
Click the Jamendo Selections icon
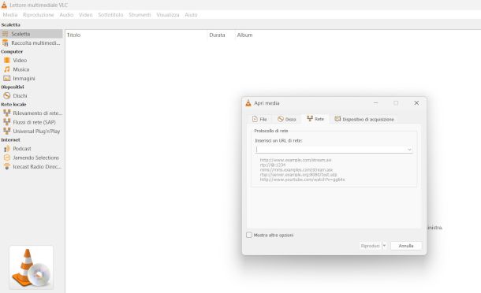point(7,158)
